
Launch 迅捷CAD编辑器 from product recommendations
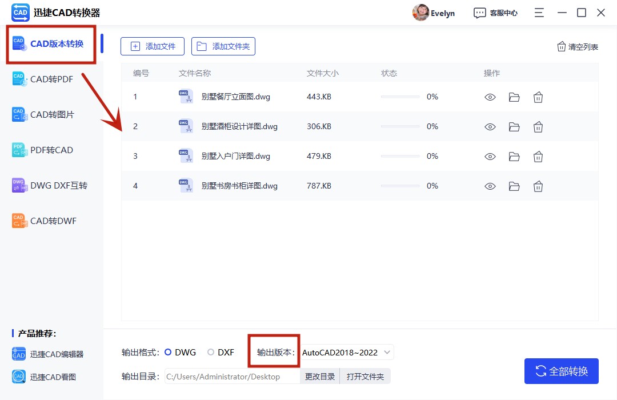tap(50, 354)
